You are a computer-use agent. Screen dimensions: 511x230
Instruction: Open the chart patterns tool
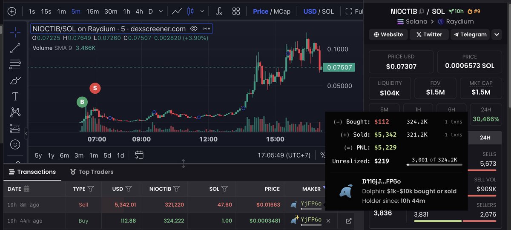click(x=15, y=112)
